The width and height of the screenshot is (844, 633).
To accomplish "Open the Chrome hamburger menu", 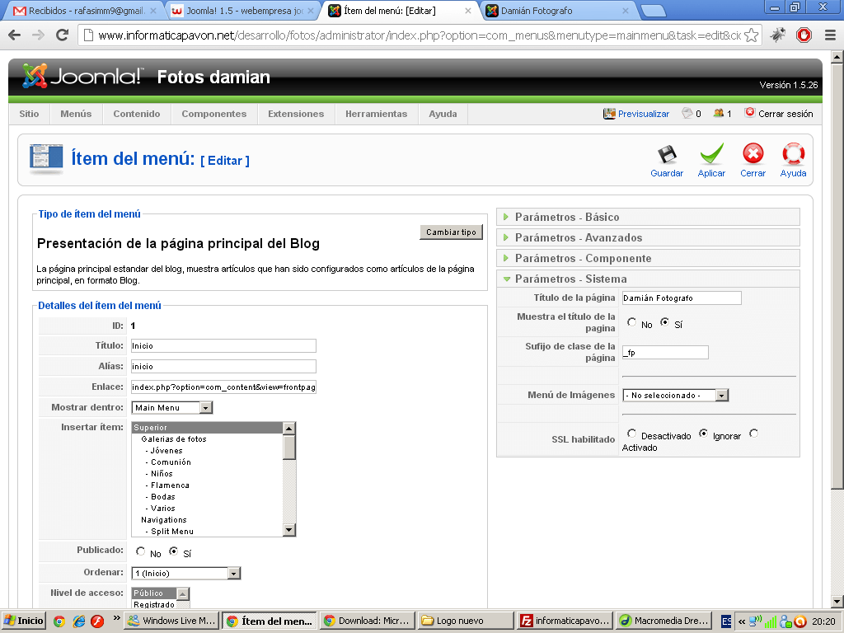I will click(x=830, y=35).
